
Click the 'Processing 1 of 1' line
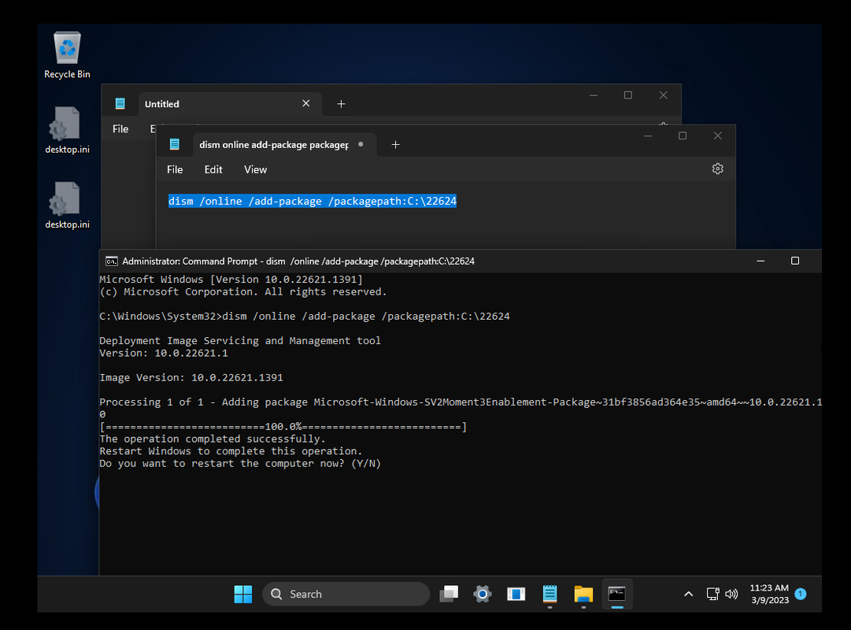point(461,402)
